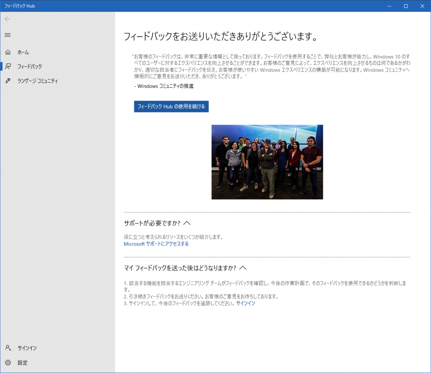Maximize the フィードバック Hub window
431x373 pixels.
click(406, 6)
